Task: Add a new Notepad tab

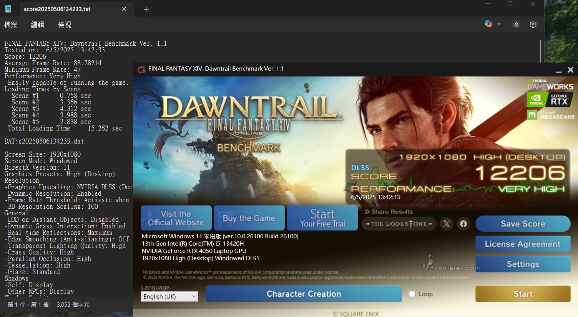Action: [146, 9]
